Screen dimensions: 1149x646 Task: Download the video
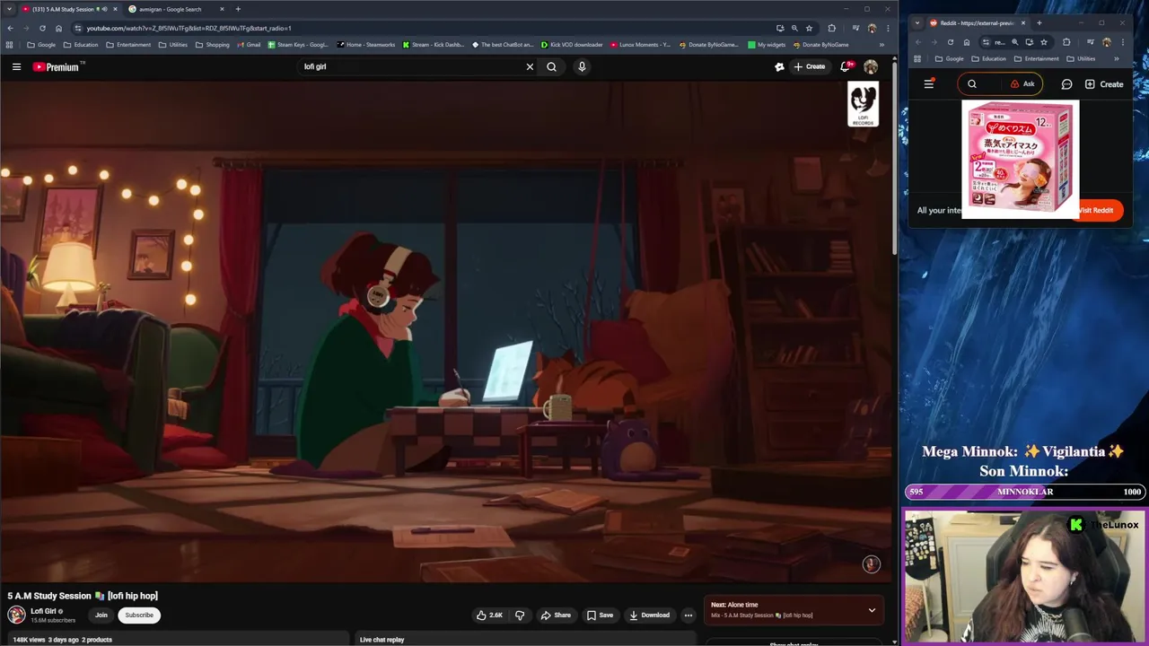[649, 615]
